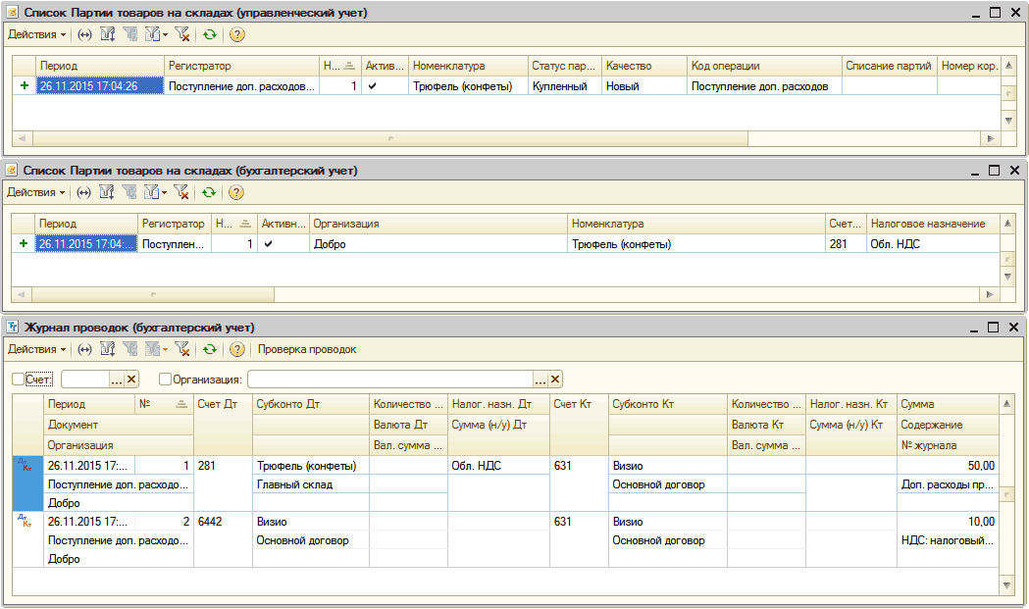Enable the Счет filter checkbox
The height and width of the screenshot is (609, 1029).
coord(19,380)
